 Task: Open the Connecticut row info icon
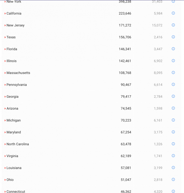tap(173, 191)
